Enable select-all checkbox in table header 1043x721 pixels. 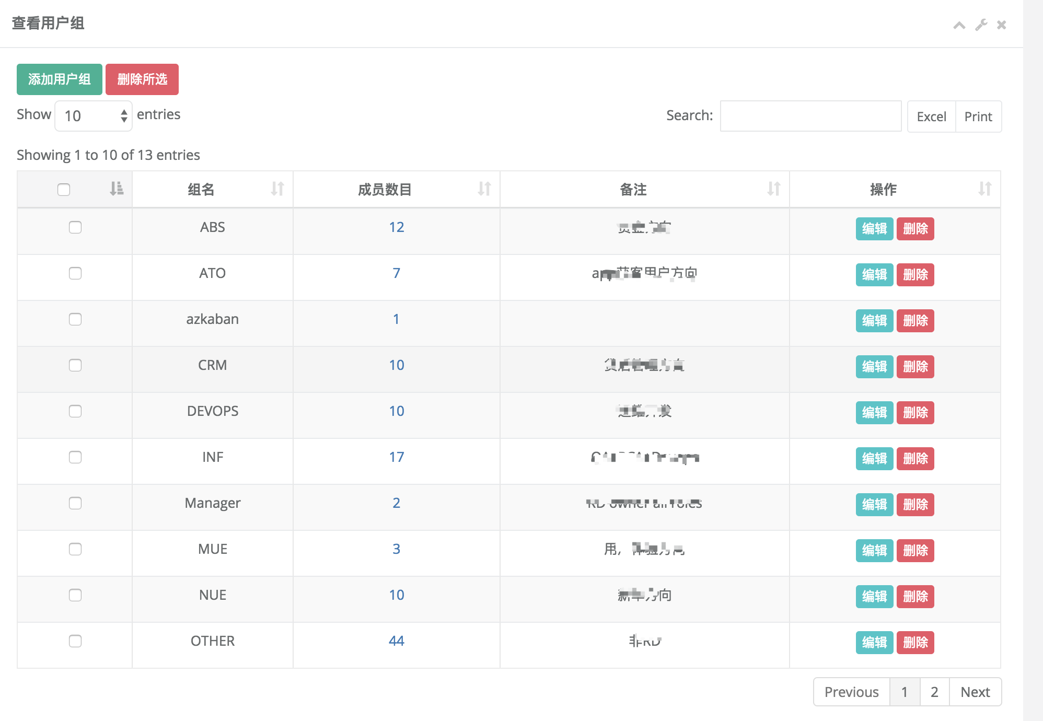pyautogui.click(x=64, y=190)
